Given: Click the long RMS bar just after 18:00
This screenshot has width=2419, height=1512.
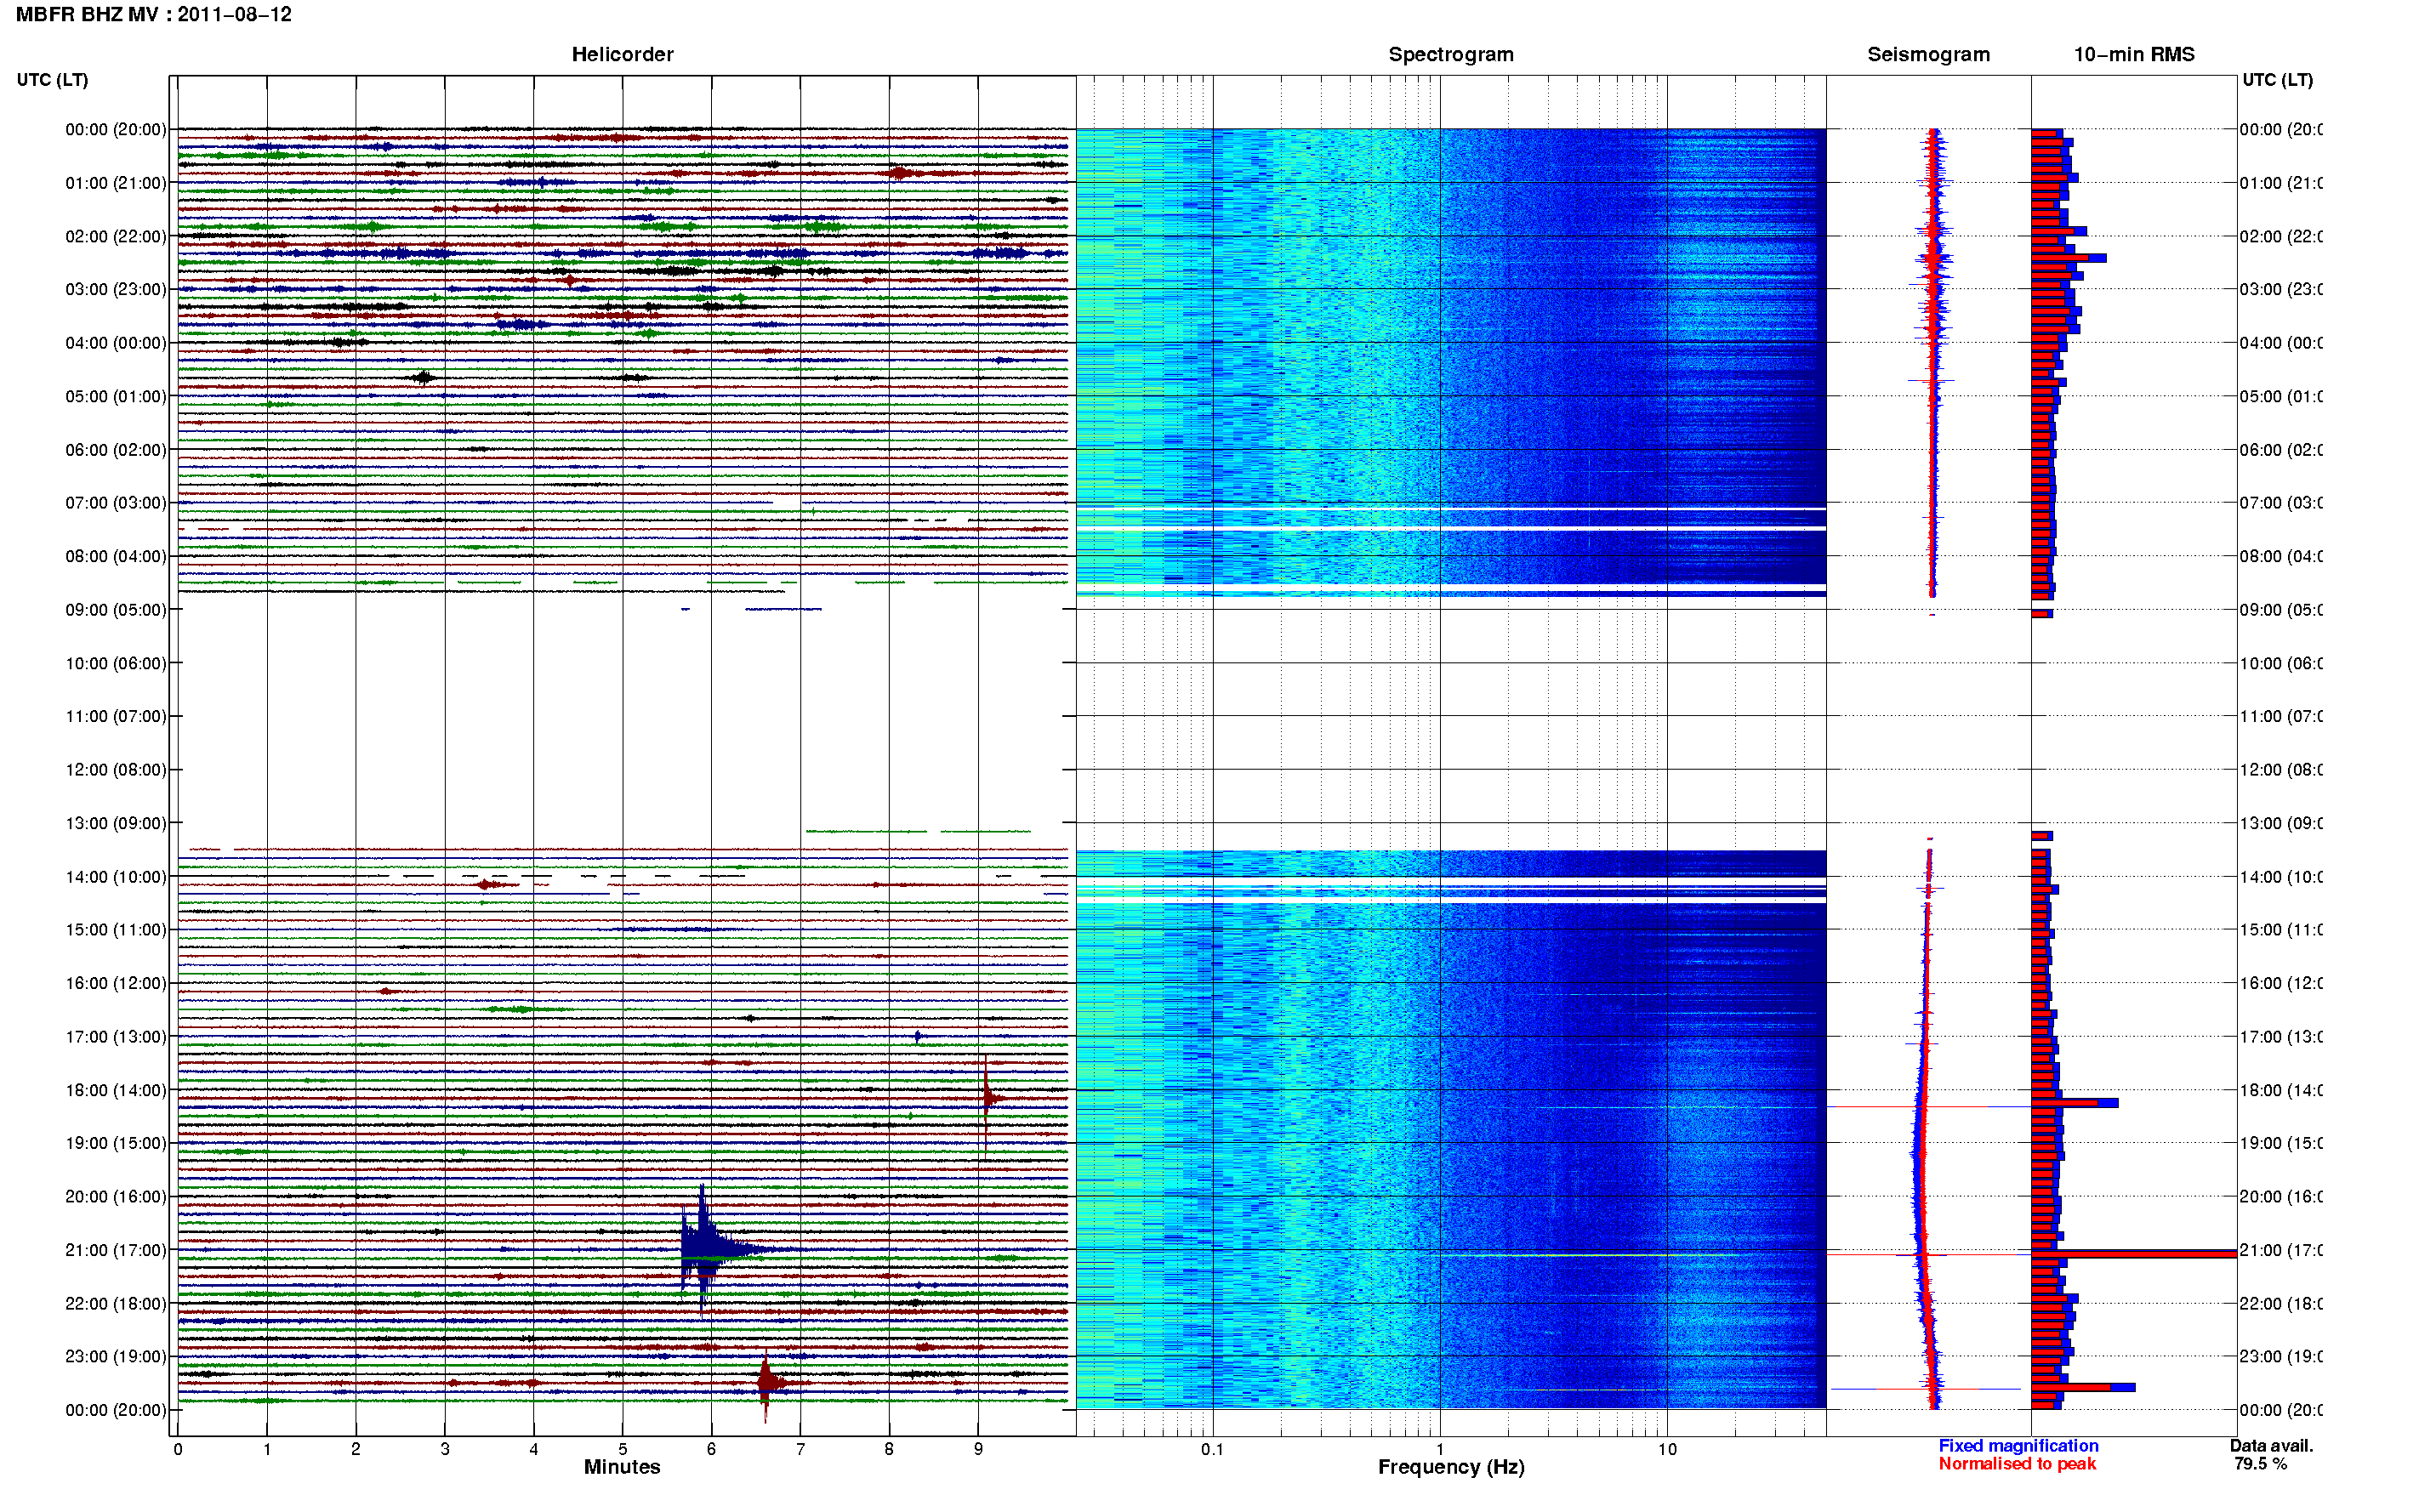Looking at the screenshot, I should (2074, 1103).
